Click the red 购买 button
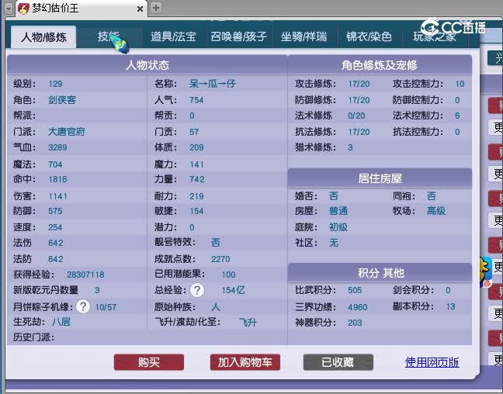Viewport: 503px width, 394px height. (x=149, y=362)
